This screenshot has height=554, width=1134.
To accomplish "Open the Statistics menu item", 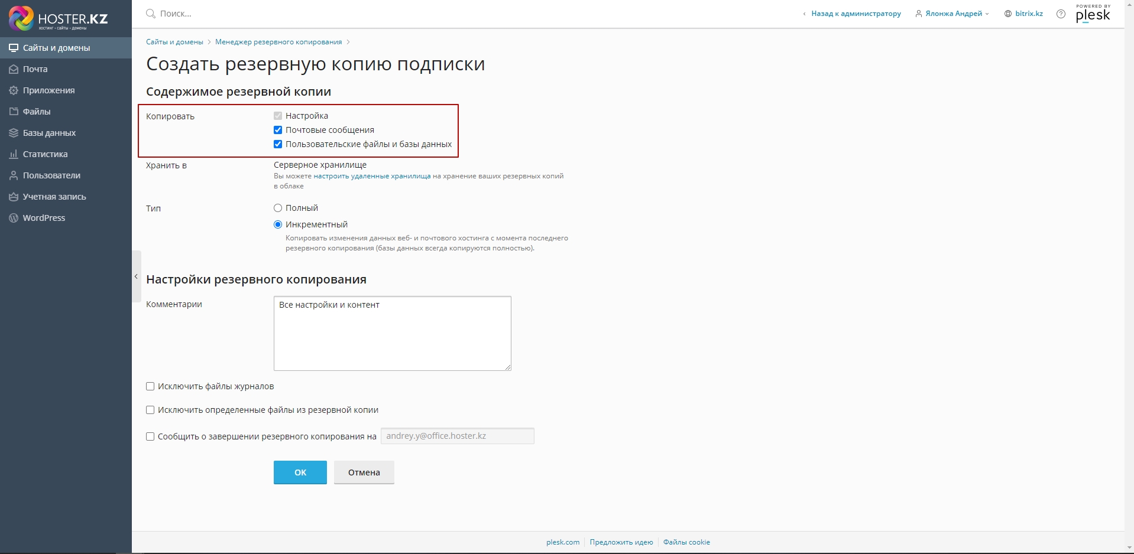I will click(x=45, y=154).
